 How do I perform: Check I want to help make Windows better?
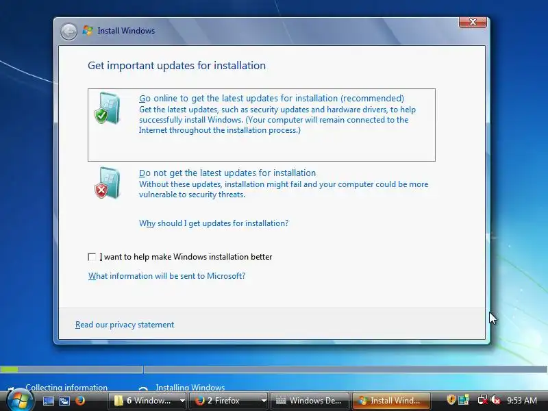click(x=92, y=258)
